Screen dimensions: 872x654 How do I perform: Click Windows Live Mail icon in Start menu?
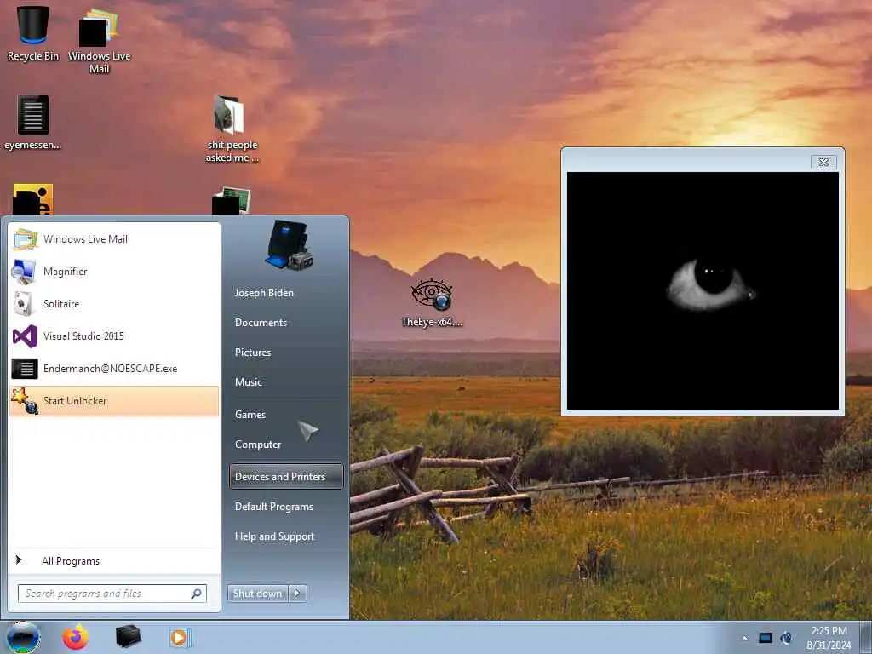[x=25, y=239]
